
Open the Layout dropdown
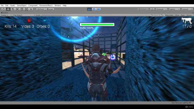(187, 9)
